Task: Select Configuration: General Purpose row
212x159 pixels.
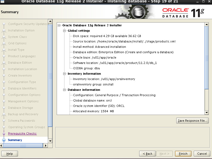Action: [114, 95]
